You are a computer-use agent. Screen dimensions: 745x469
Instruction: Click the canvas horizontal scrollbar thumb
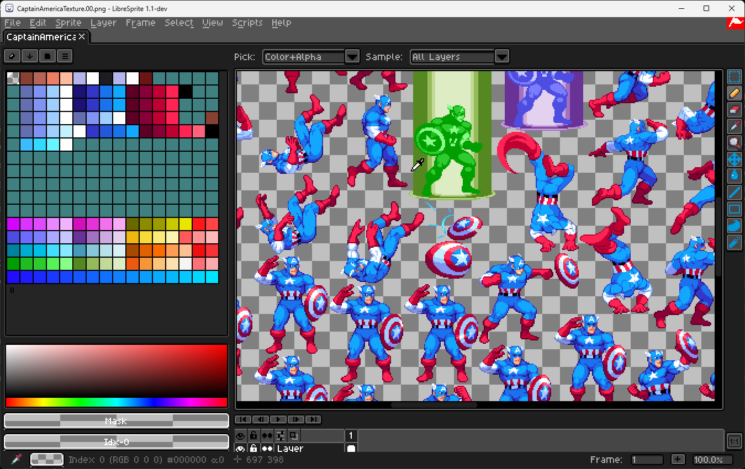434,404
